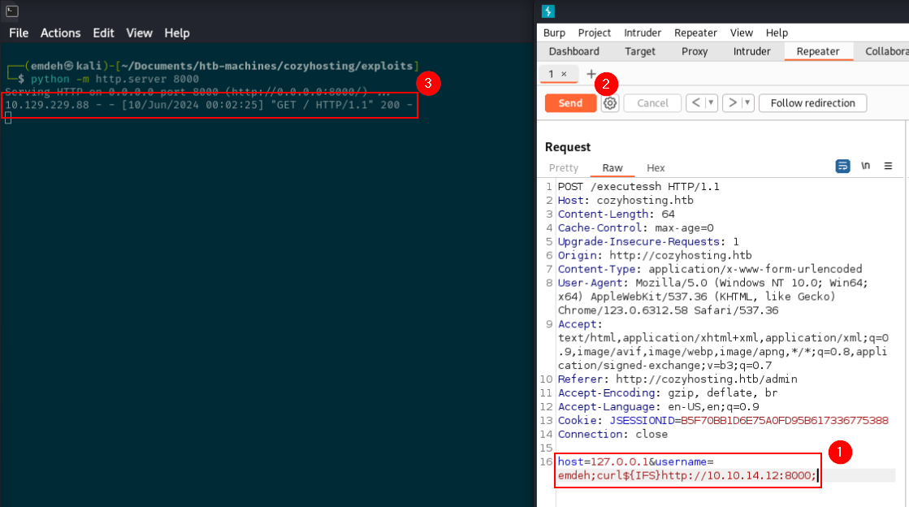
Task: Switch to the Intruder tool tab
Action: tap(751, 52)
